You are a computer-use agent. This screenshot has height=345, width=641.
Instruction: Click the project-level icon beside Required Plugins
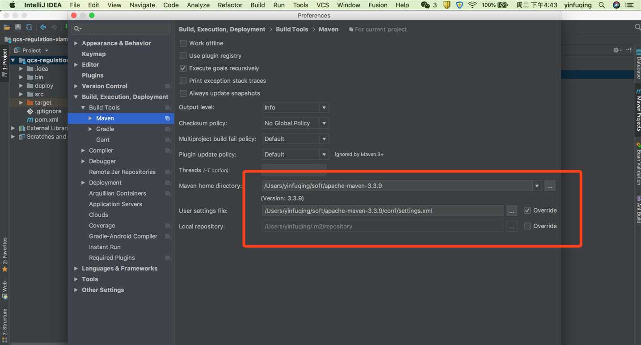[x=167, y=258]
